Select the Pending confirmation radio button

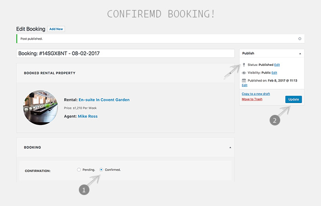pyautogui.click(x=79, y=170)
